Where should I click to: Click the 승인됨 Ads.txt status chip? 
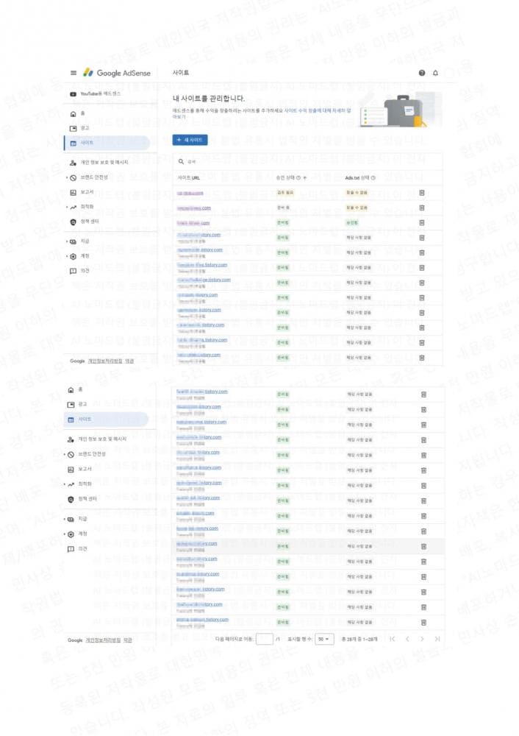352,223
